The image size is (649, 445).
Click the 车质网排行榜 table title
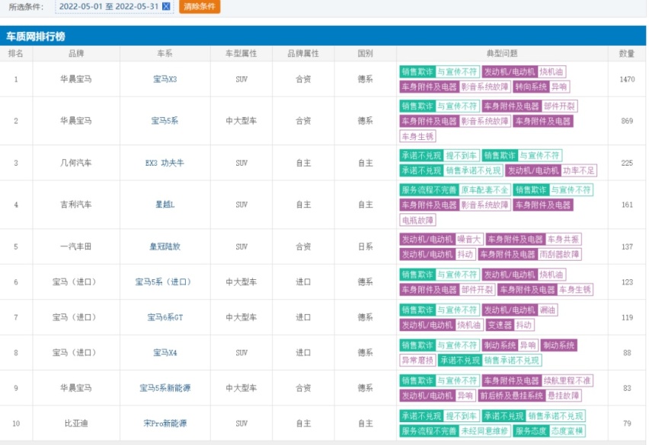pyautogui.click(x=36, y=37)
